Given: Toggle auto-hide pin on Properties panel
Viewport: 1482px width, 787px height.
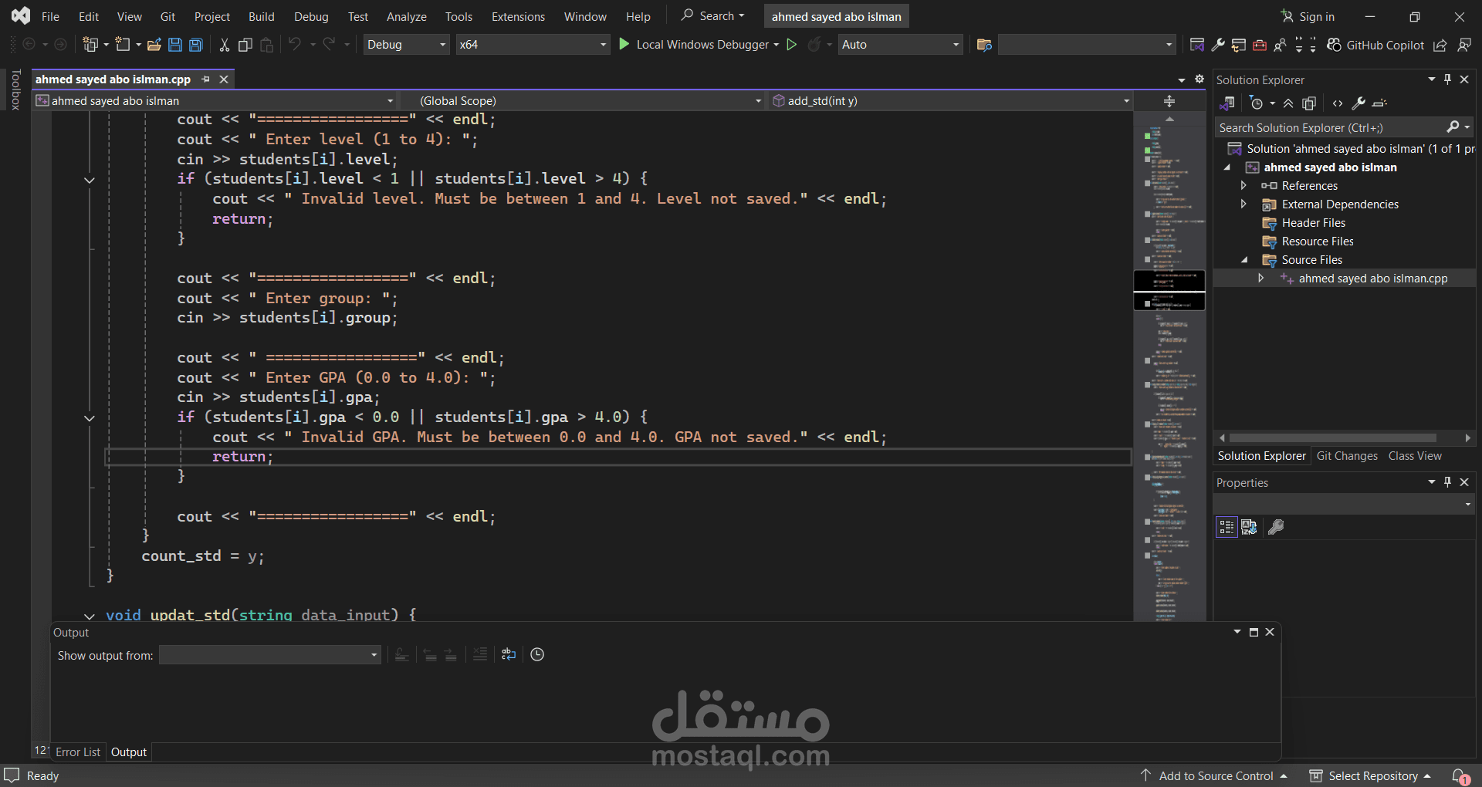Looking at the screenshot, I should tap(1448, 482).
